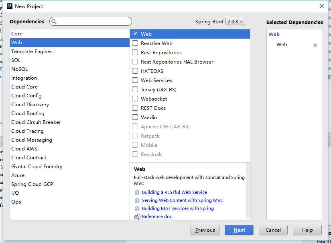This screenshot has height=243, width=331.
Task: Click the greyed-out Ratpack checkbox
Action: click(x=135, y=136)
